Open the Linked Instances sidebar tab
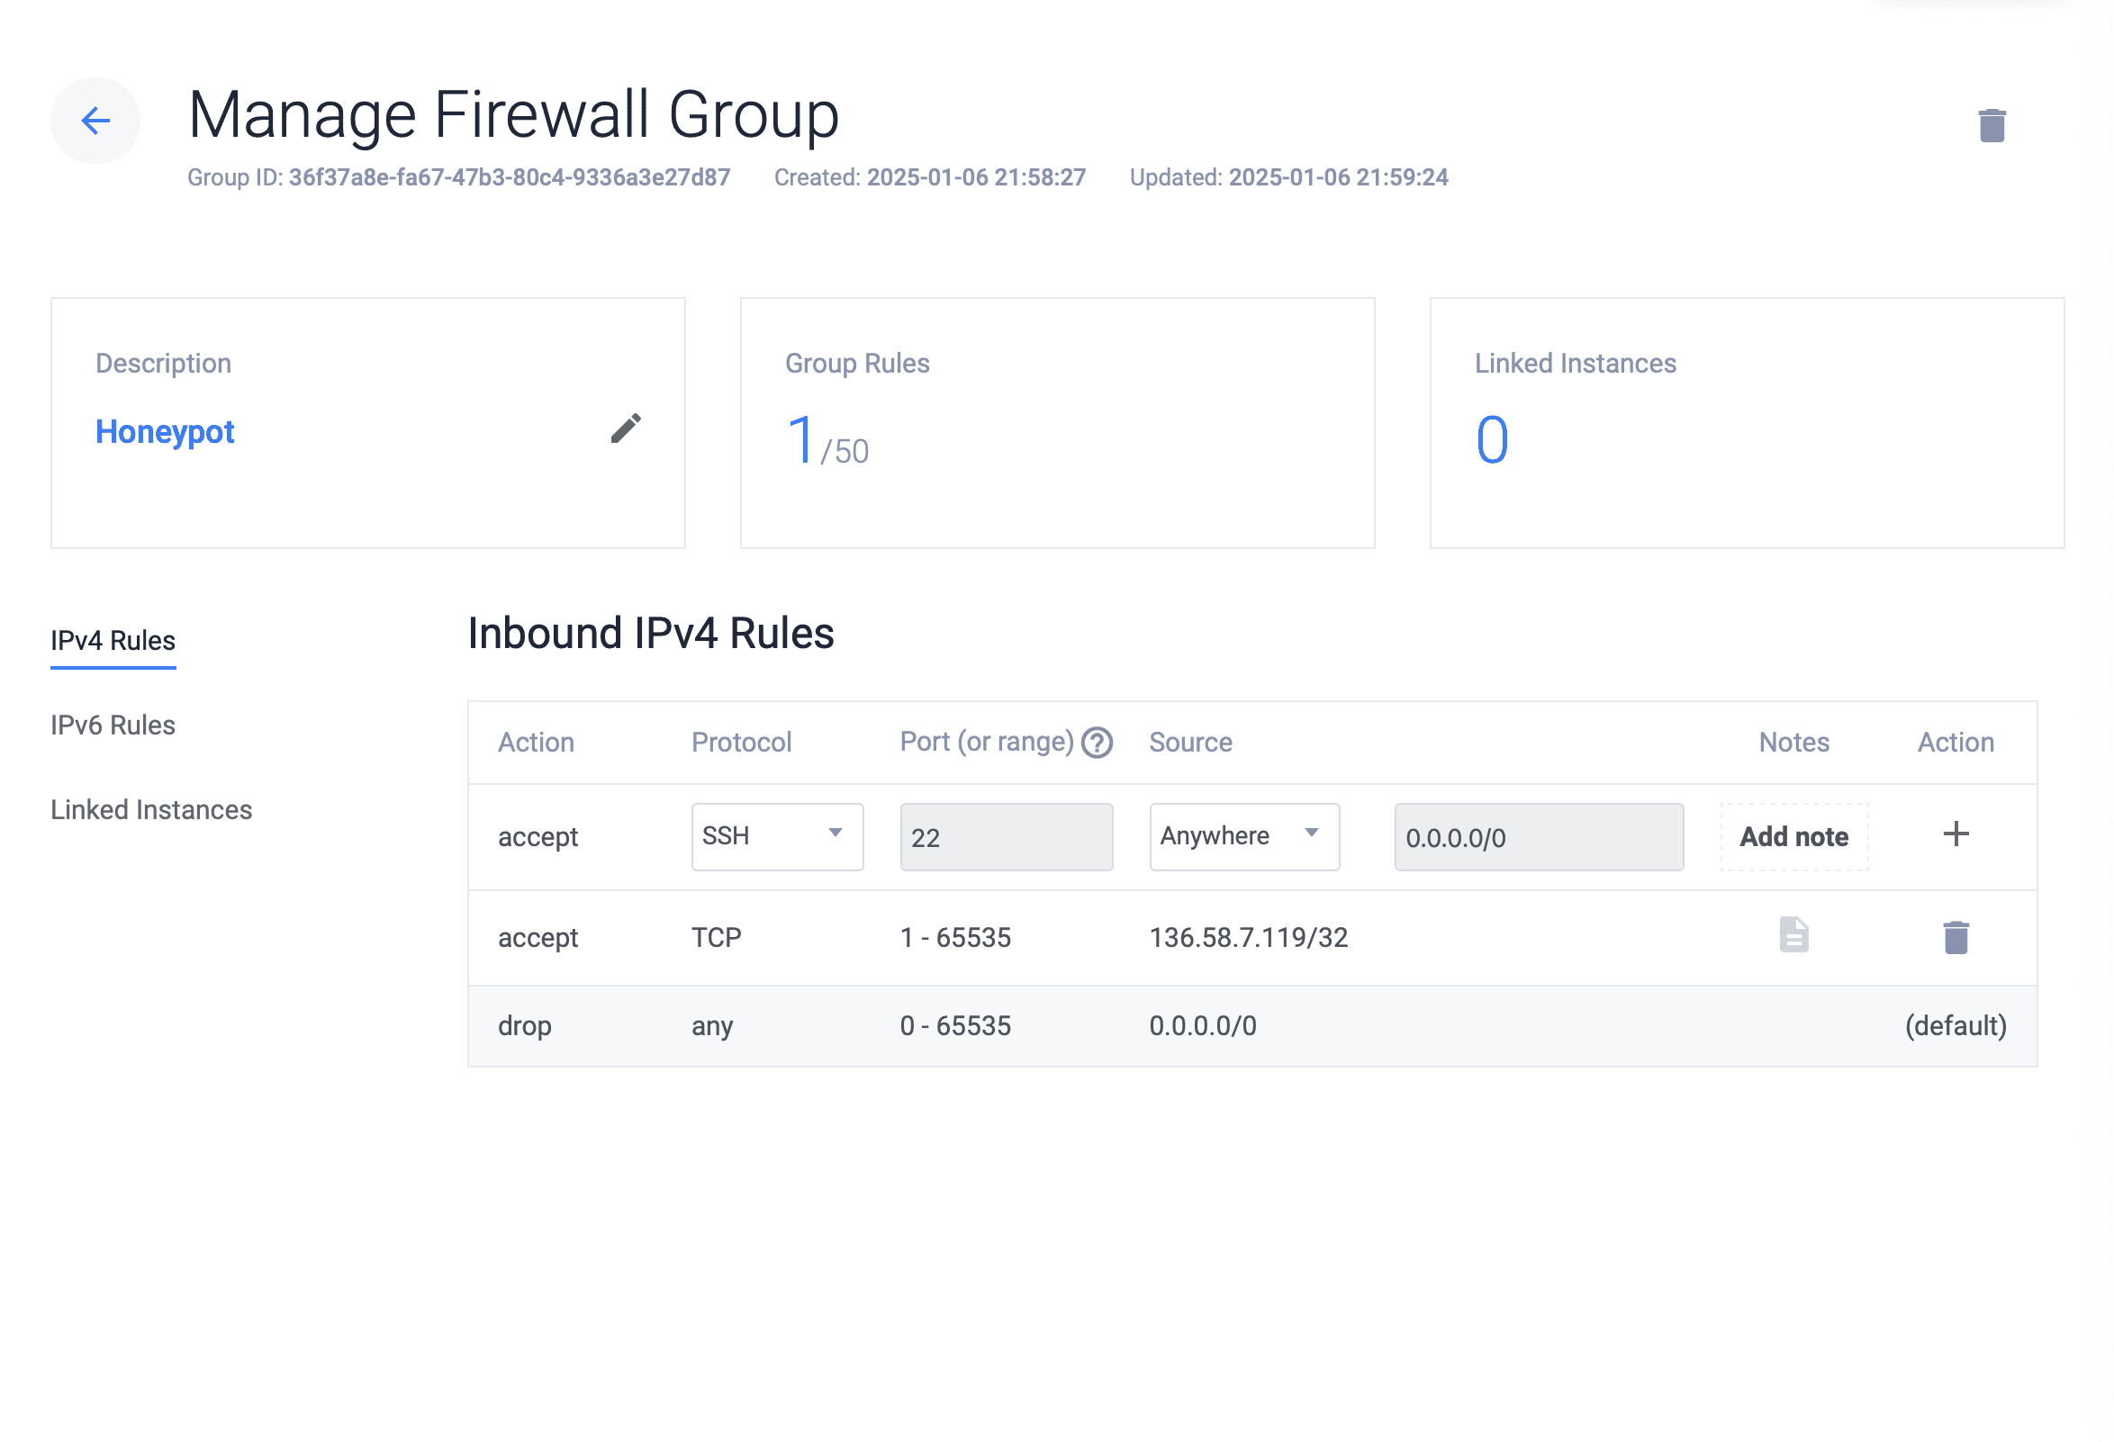Screen dimensions: 2114x1442 151,810
